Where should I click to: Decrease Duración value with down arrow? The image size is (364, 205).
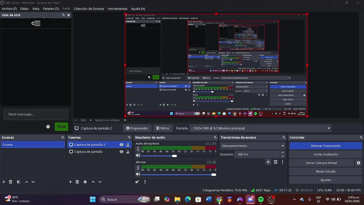pos(283,156)
